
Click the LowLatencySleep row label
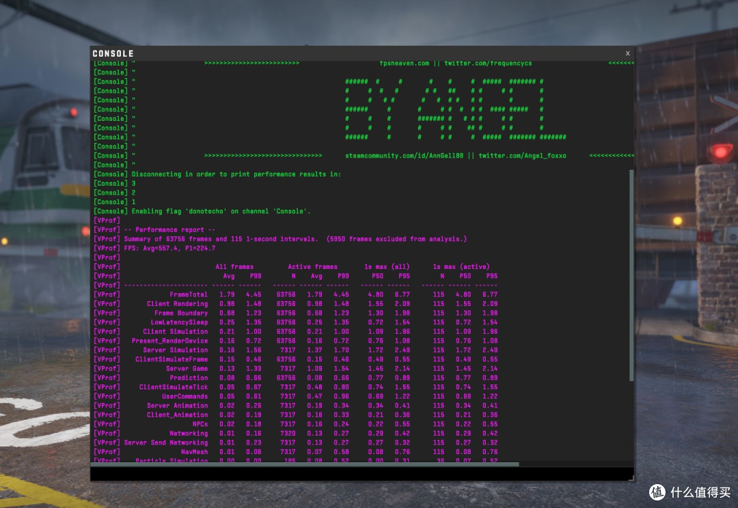(179, 322)
